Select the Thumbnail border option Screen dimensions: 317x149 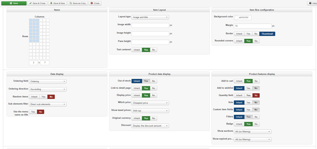tap(267, 34)
